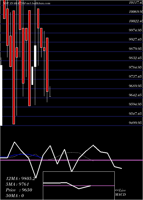
Task: Click the 9594.95 price axis label
Action: pos(135,104)
